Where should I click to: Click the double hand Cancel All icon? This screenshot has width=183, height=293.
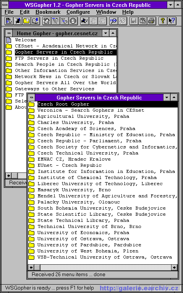(x=102, y=21)
